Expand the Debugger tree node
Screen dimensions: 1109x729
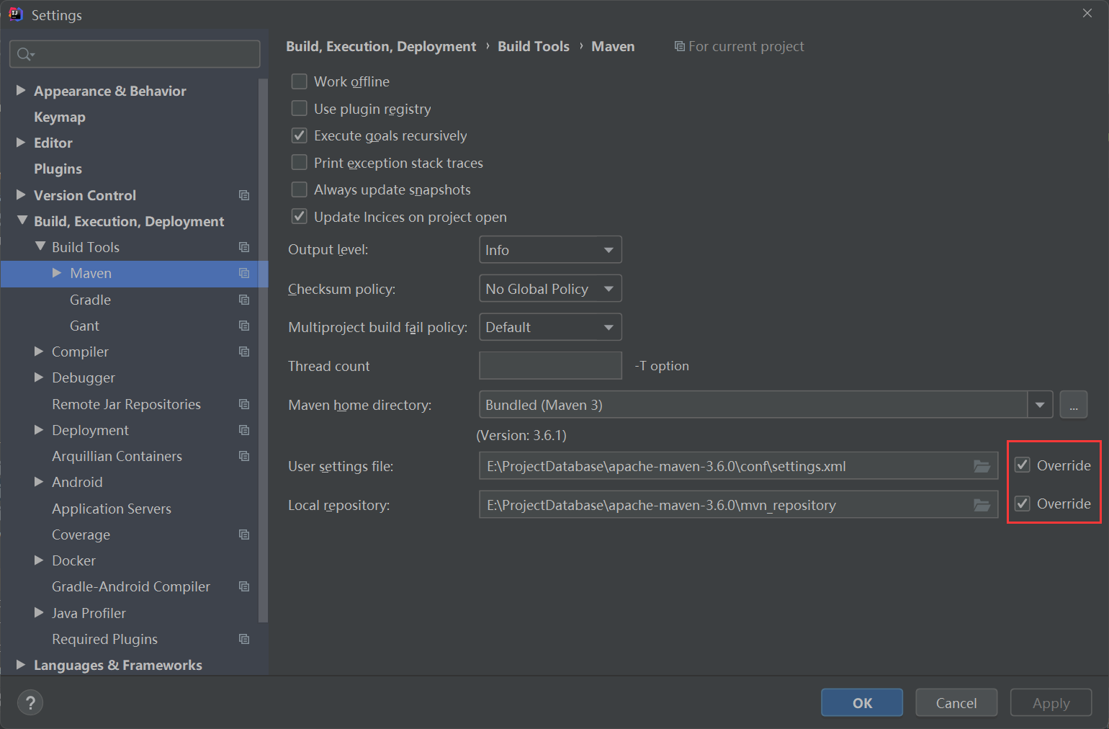click(x=39, y=377)
